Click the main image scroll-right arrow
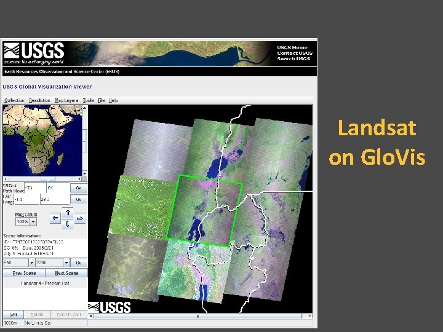The image size is (443, 332). (310, 316)
